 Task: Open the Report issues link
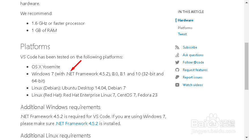coord(192,77)
